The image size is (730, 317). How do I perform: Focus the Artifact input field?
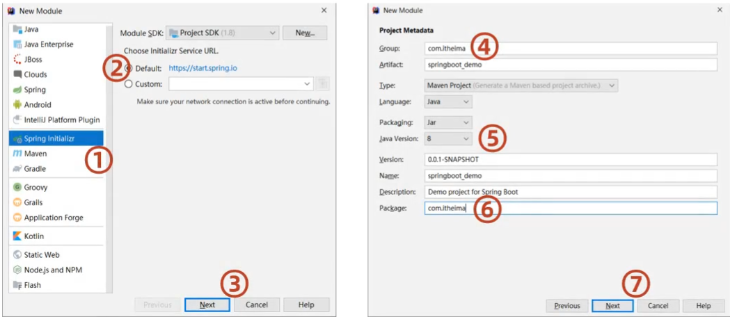click(x=571, y=65)
